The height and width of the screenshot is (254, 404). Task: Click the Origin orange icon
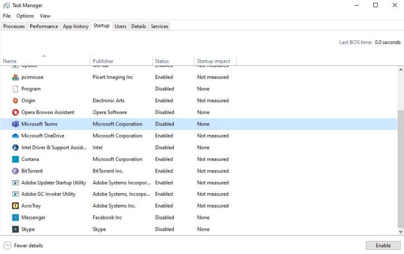16,100
